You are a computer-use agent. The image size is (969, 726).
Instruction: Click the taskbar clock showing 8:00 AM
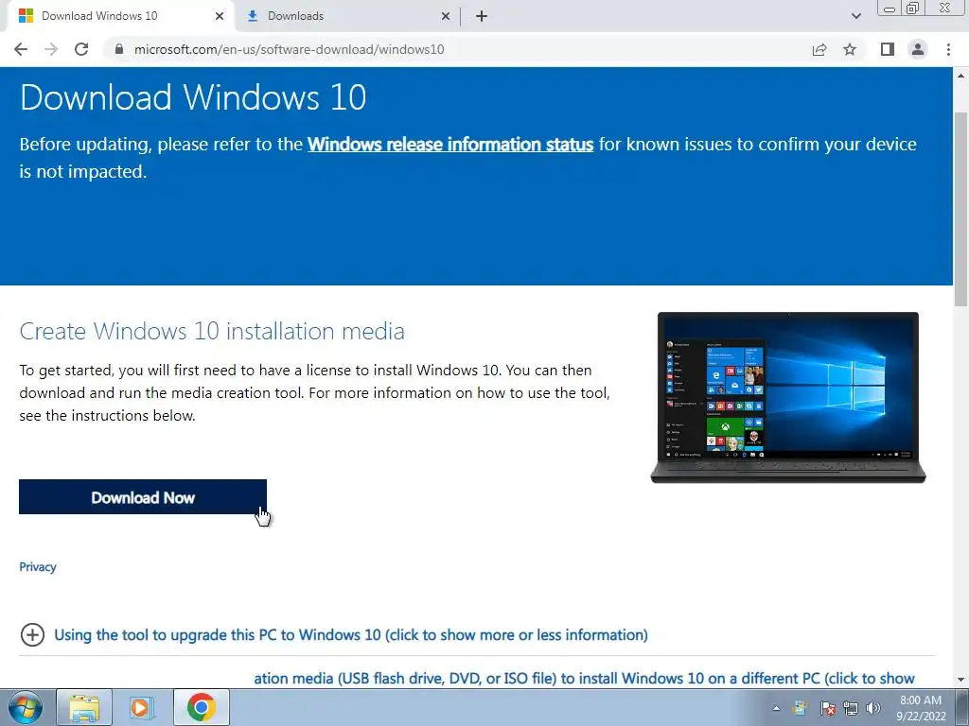[921, 708]
